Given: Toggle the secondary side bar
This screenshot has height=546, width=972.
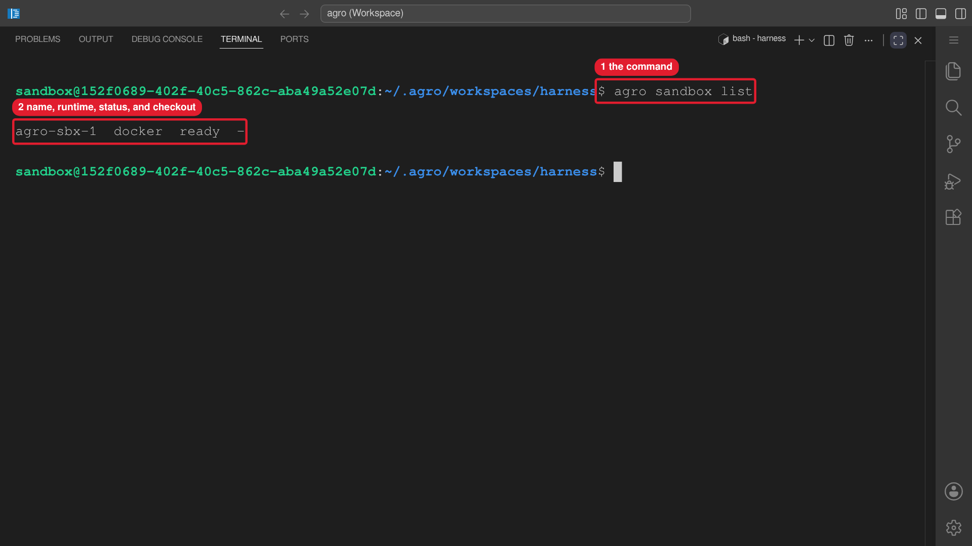Looking at the screenshot, I should tap(960, 14).
